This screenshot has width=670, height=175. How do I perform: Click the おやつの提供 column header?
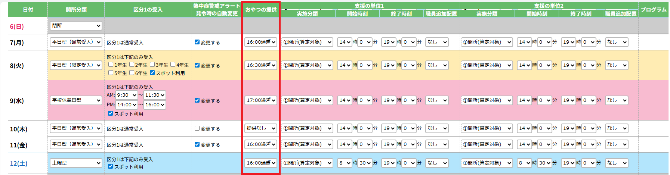[261, 10]
